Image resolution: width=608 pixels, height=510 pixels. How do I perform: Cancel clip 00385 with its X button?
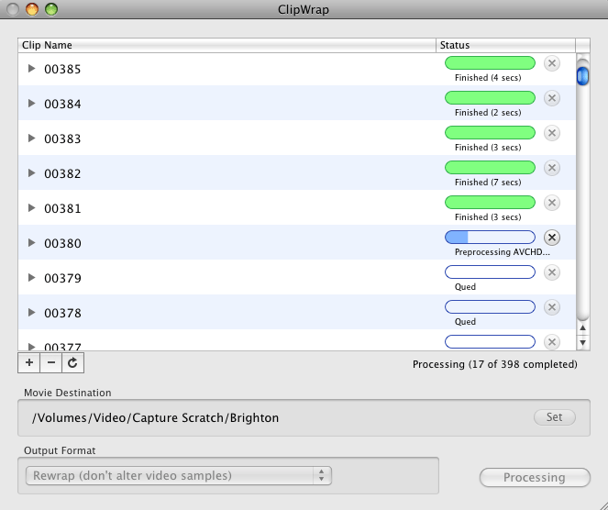(552, 63)
